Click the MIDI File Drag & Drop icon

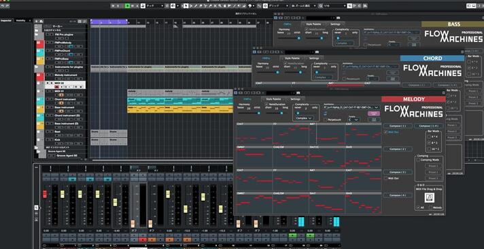click(430, 197)
